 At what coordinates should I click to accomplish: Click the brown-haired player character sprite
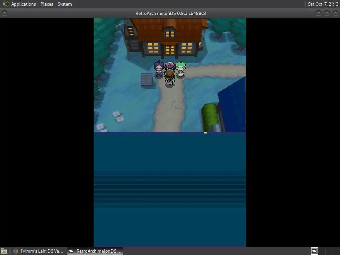[x=170, y=78]
